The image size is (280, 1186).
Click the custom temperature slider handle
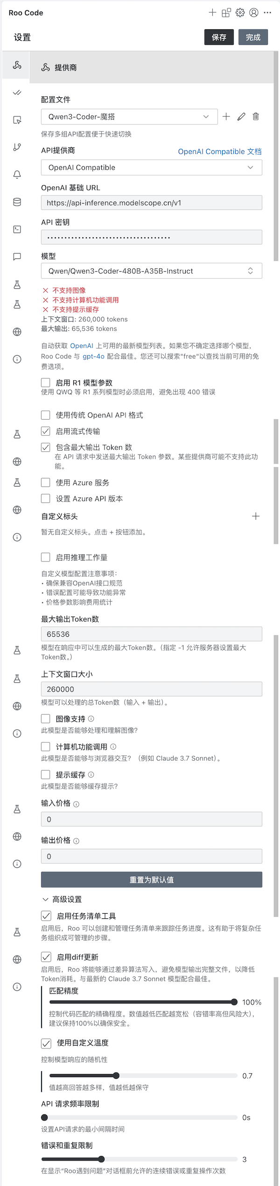click(x=116, y=1076)
